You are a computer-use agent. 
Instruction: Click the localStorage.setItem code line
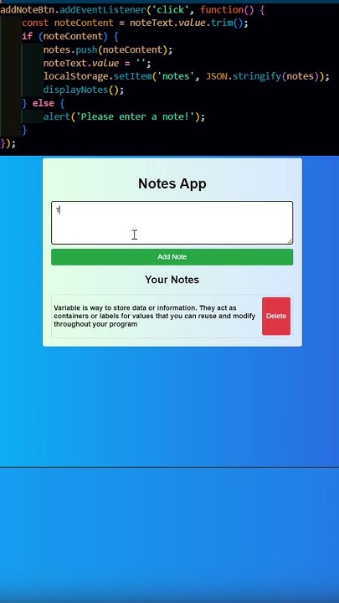tap(187, 76)
